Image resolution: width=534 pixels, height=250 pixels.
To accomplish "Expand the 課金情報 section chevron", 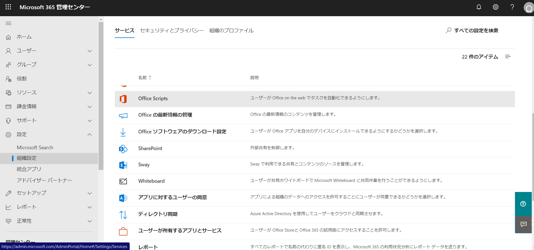I will (x=90, y=107).
